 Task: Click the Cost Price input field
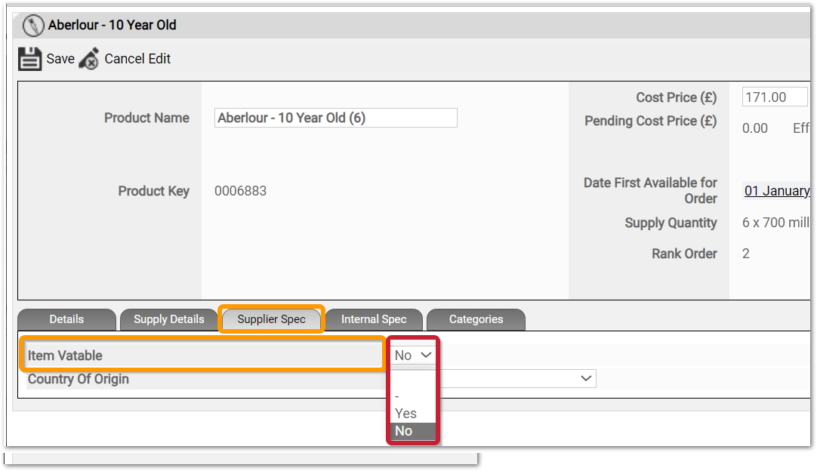pyautogui.click(x=775, y=97)
